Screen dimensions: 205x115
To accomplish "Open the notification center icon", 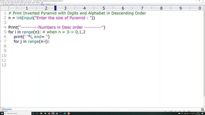I will [x=202, y=113].
